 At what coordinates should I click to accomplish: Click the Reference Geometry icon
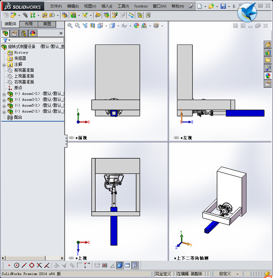[85, 15]
